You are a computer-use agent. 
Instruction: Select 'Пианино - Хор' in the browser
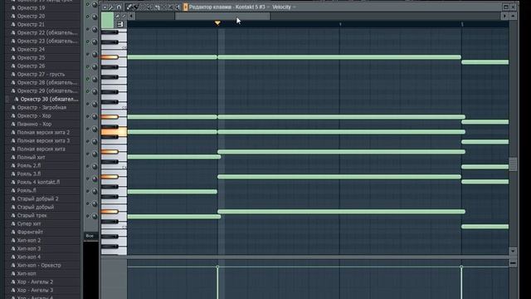click(34, 124)
